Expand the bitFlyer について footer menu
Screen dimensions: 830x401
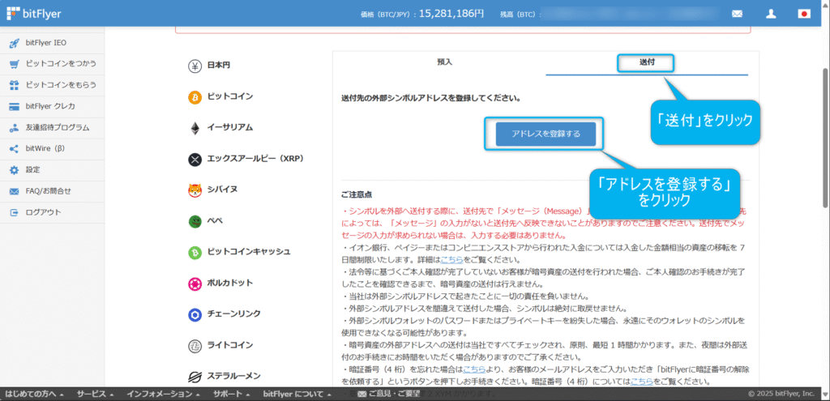[x=297, y=395]
